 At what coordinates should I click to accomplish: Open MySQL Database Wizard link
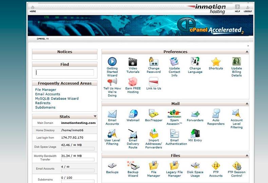pos(57,99)
